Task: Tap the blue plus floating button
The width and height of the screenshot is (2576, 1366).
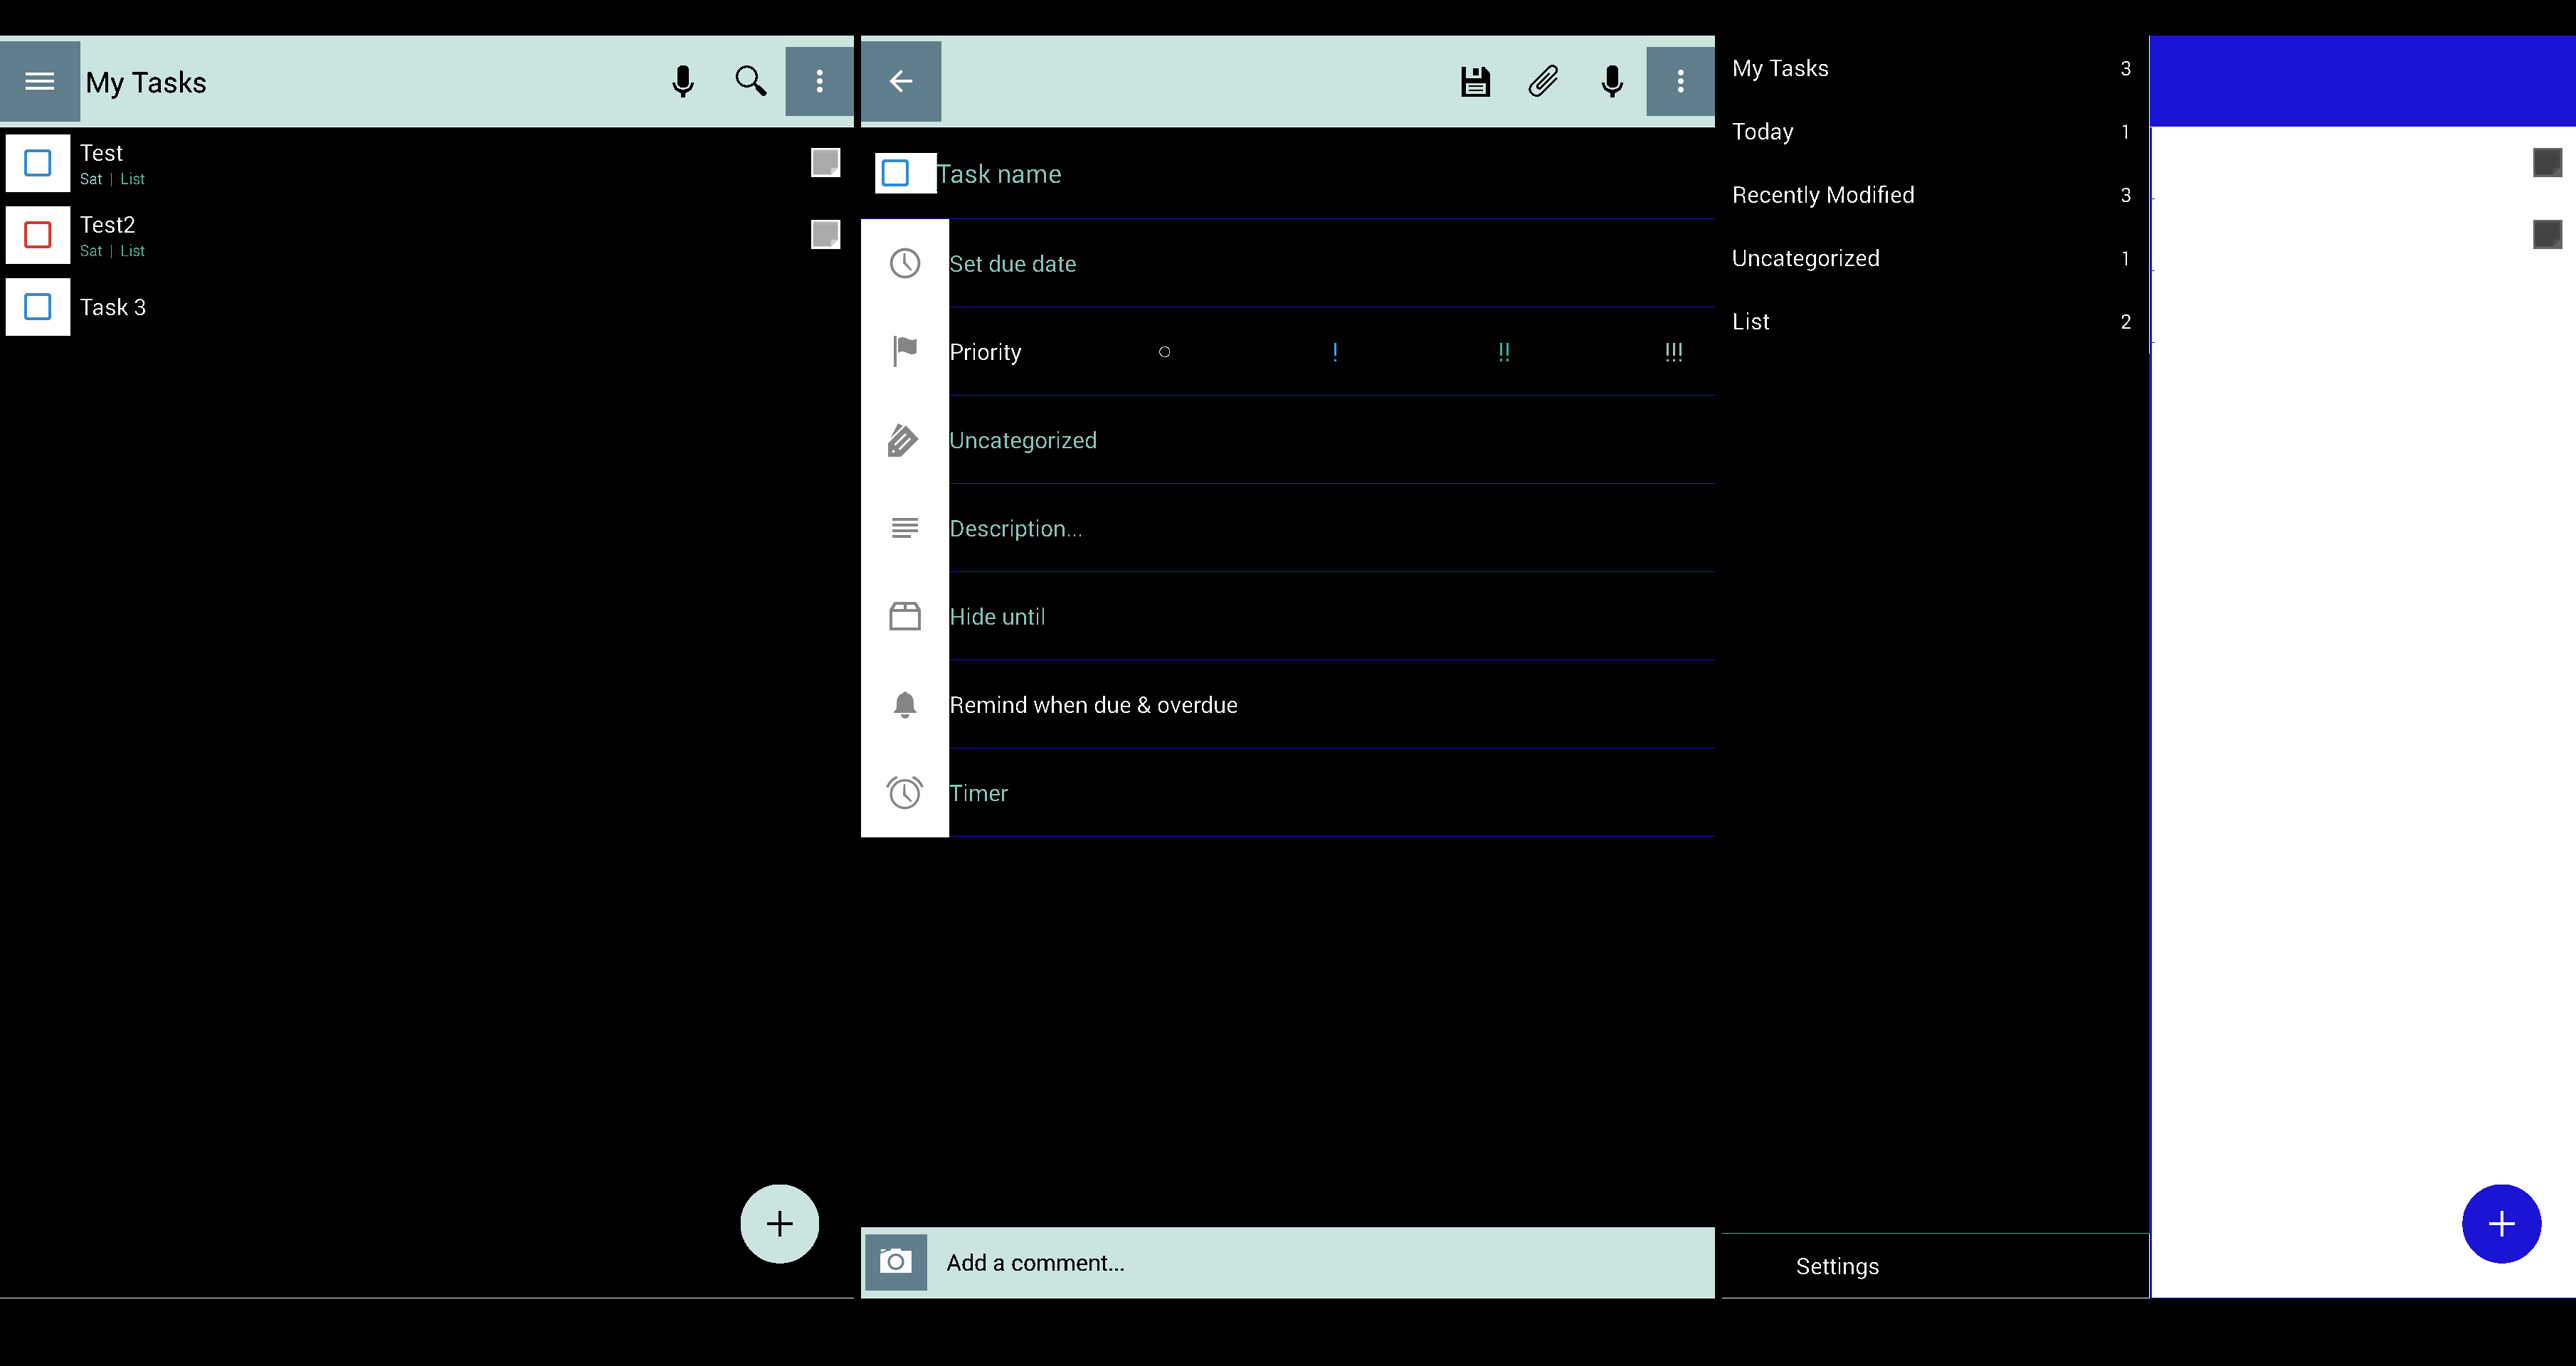Action: [2502, 1224]
